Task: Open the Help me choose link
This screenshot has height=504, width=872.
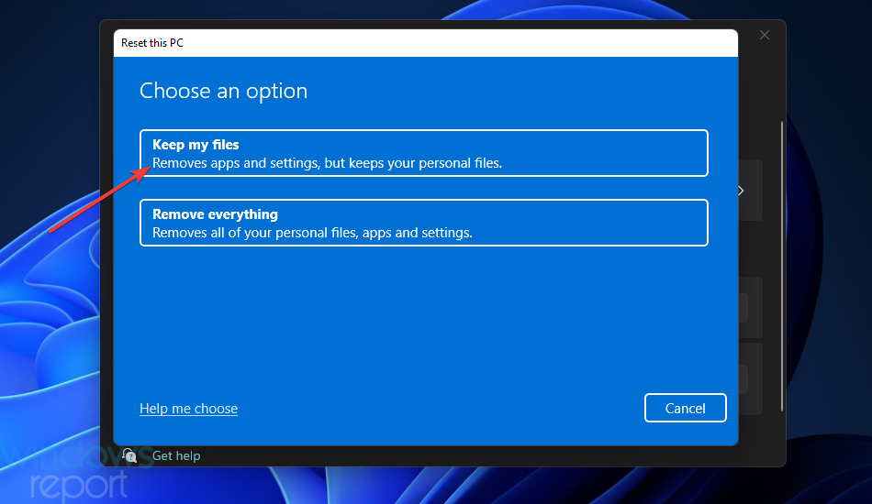Action: 188,409
